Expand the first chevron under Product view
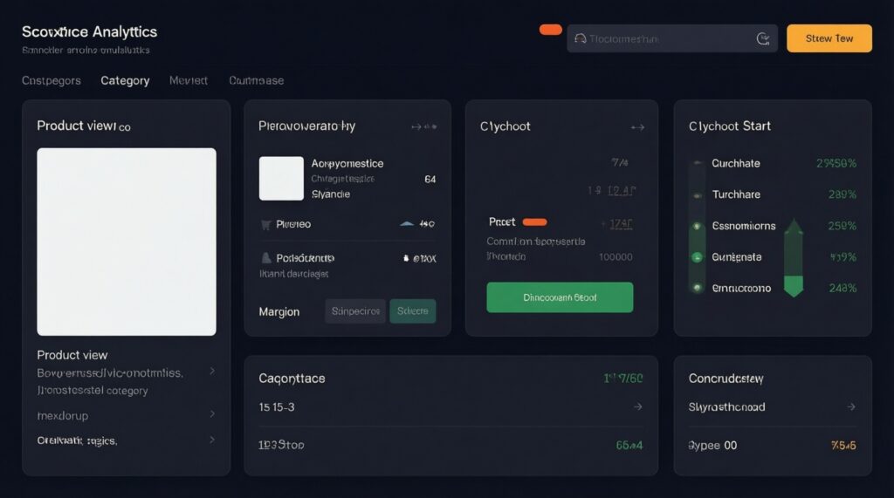This screenshot has height=498, width=894. [212, 372]
